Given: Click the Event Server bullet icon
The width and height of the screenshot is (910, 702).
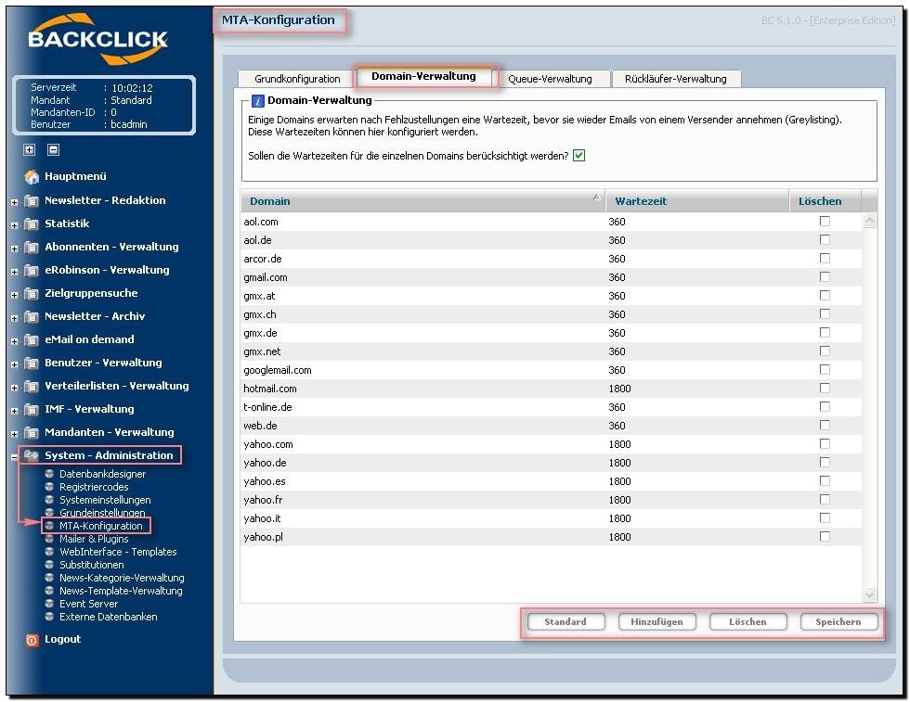Looking at the screenshot, I should tap(49, 604).
